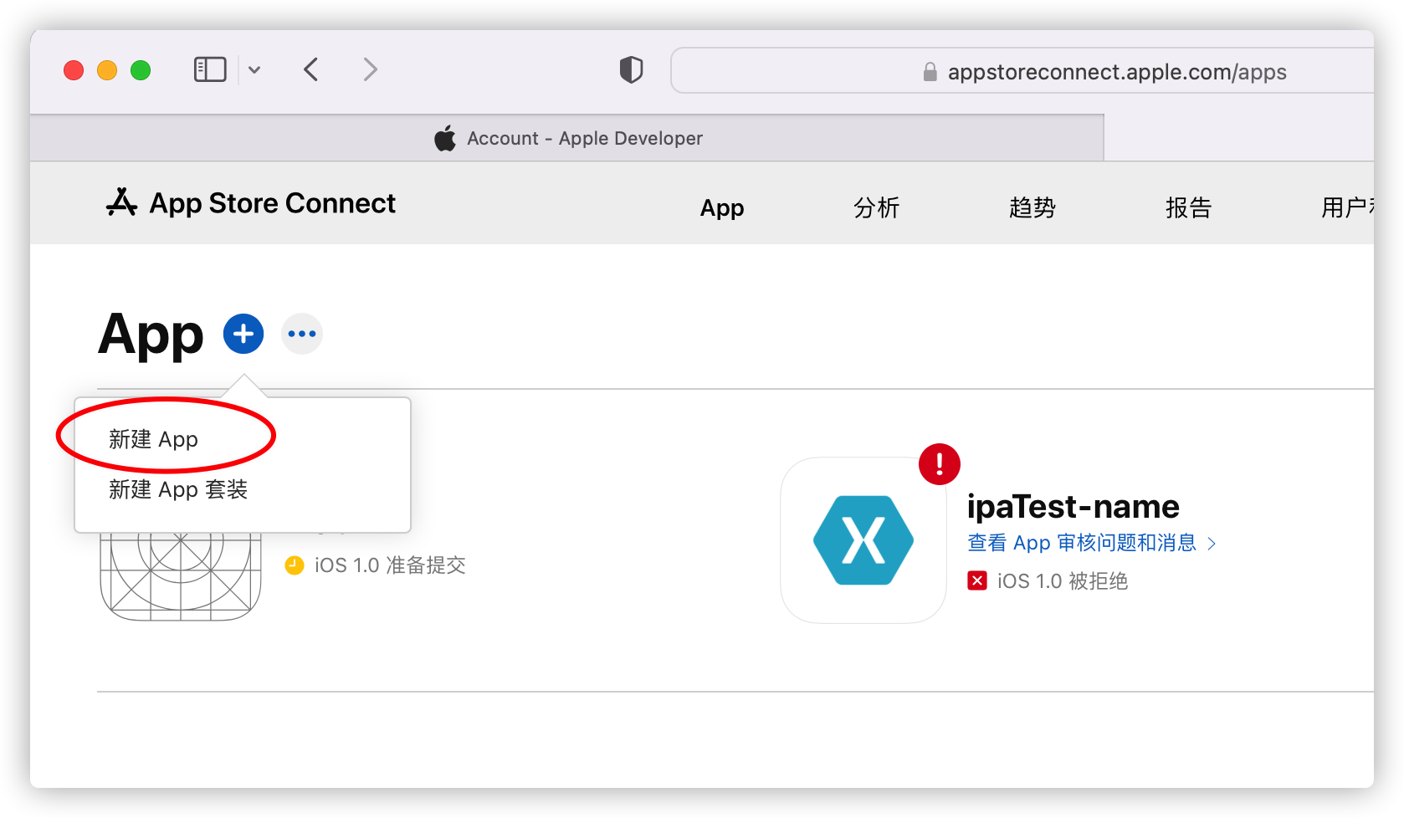The height and width of the screenshot is (818, 1404).
Task: Select 新建 App from the popup menu
Action: click(153, 439)
